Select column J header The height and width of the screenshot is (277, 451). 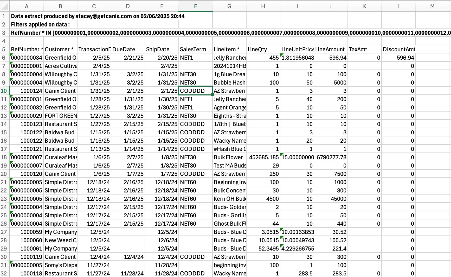pos(331,6)
